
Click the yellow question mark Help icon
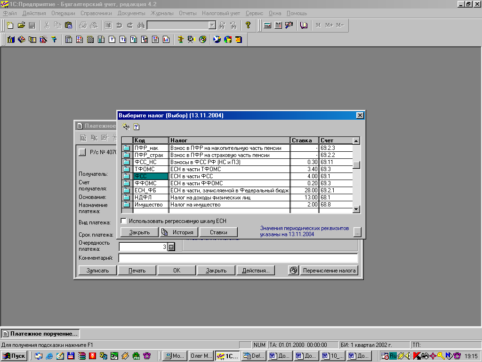click(x=248, y=25)
